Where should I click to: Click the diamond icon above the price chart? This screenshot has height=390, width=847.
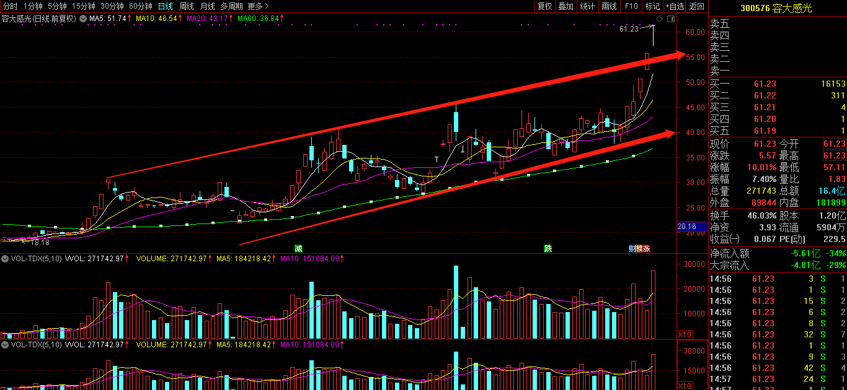coord(659,19)
